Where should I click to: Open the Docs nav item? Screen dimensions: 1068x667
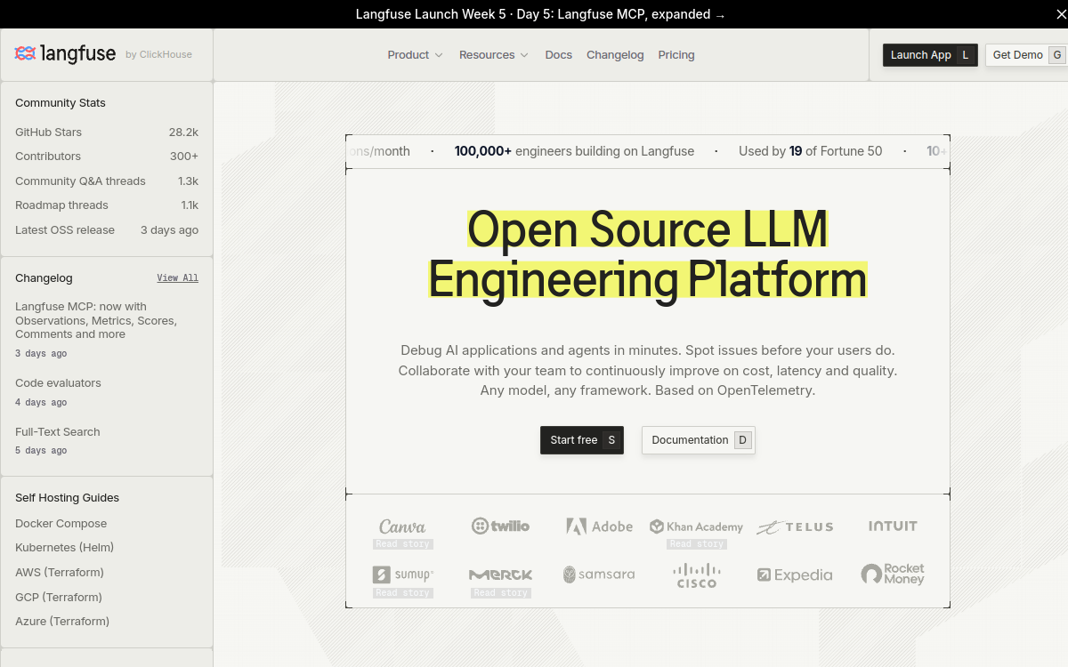pyautogui.click(x=558, y=55)
